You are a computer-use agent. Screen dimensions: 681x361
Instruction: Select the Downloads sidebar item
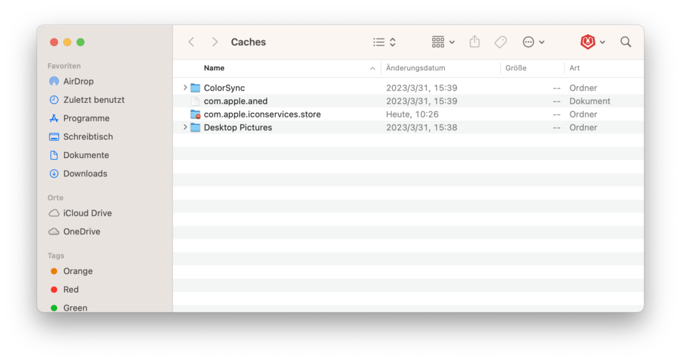click(x=84, y=173)
